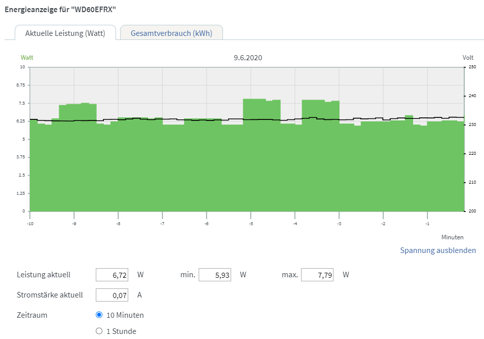Click the 1 Stunde label text

point(121,331)
